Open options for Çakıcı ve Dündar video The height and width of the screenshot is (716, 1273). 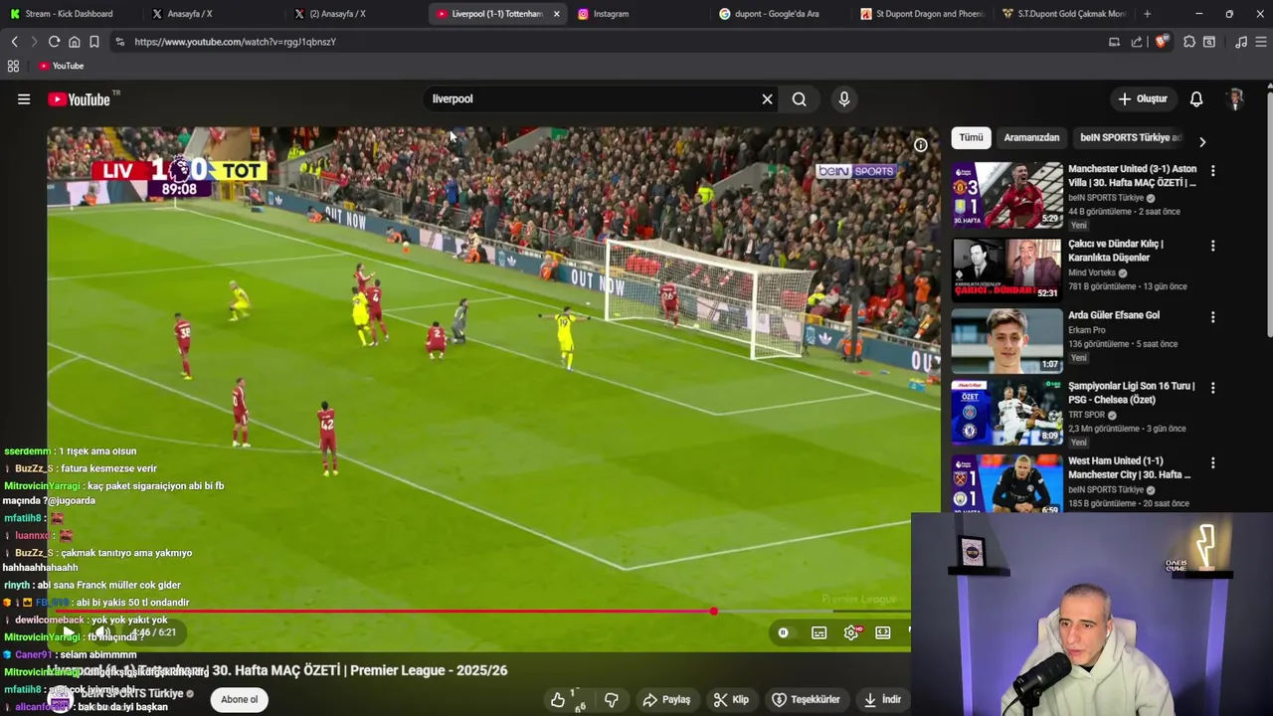(1212, 246)
